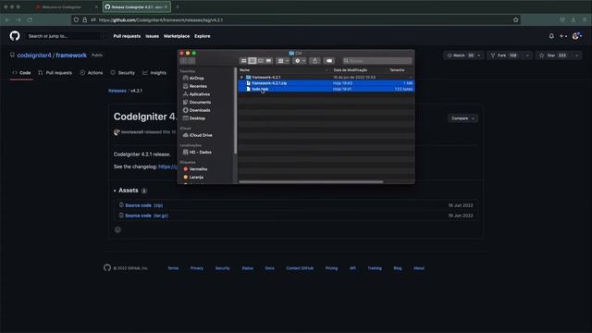Star the repository

point(554,55)
